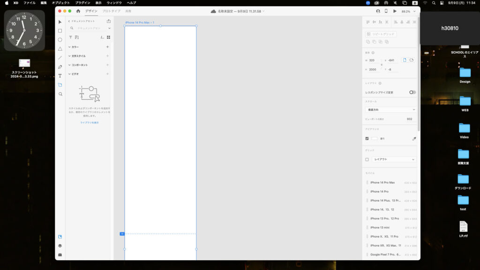480x270 pixels.
Task: Select the Rectangle tool
Action: 60,31
